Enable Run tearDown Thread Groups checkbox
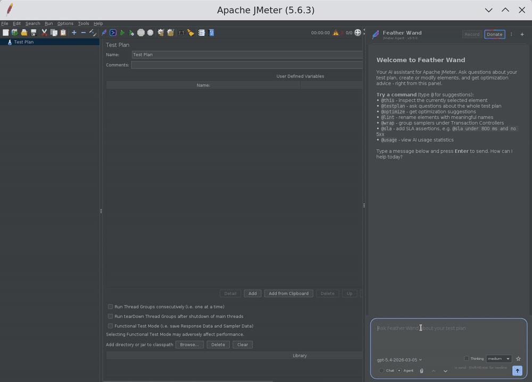 pyautogui.click(x=110, y=316)
